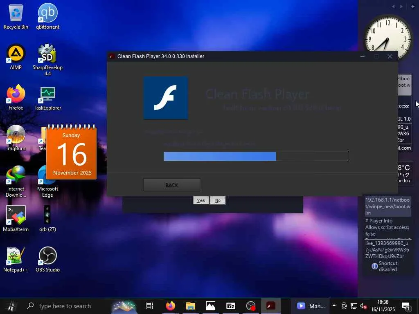This screenshot has height=314, width=419.
Task: Open the muted volume tray icon
Action: click(x=363, y=306)
